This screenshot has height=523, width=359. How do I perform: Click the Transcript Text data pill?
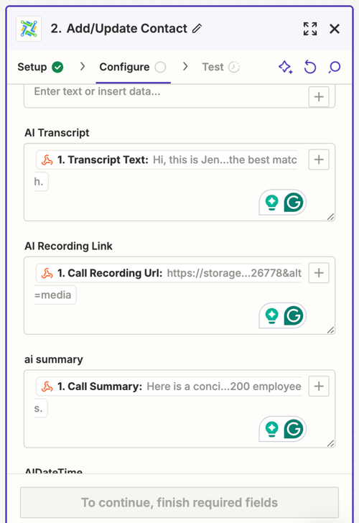[167, 159]
